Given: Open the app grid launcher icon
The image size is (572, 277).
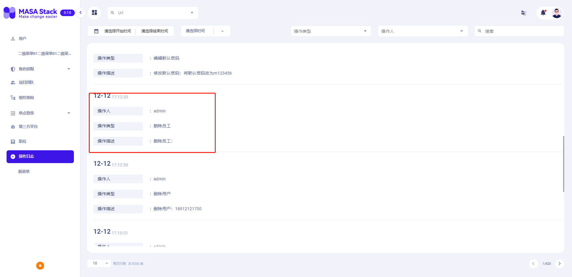Looking at the screenshot, I should [x=94, y=13].
